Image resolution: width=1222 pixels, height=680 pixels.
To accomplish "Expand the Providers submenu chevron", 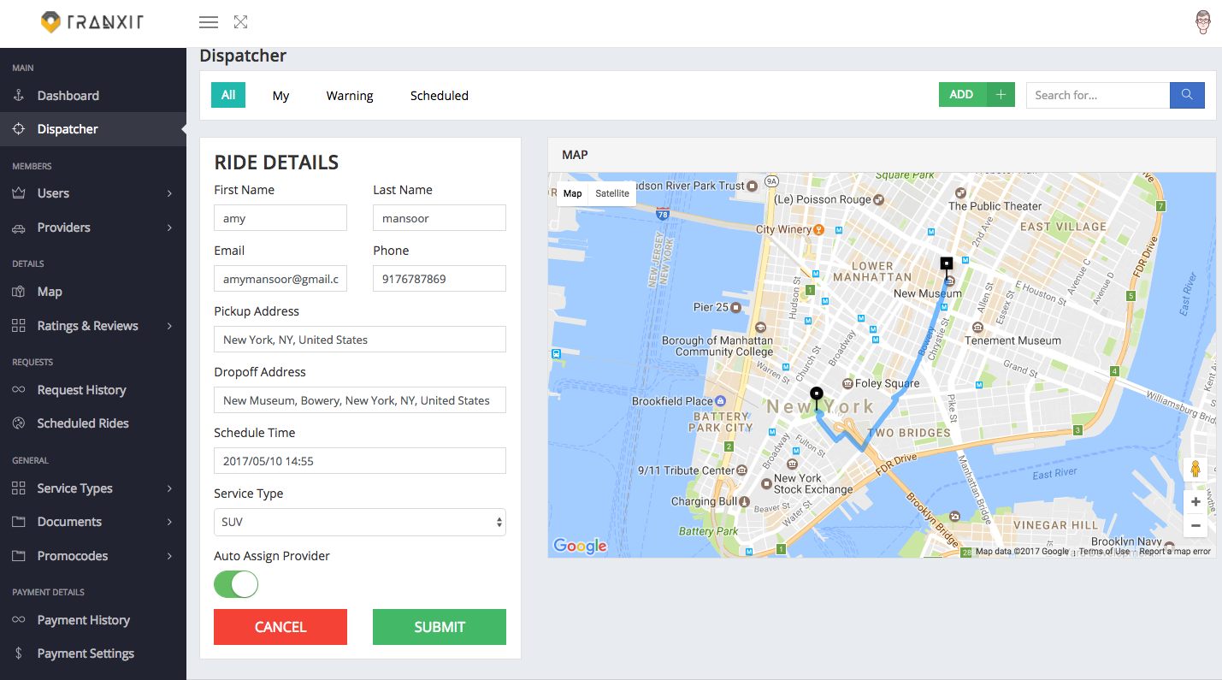I will coord(169,228).
